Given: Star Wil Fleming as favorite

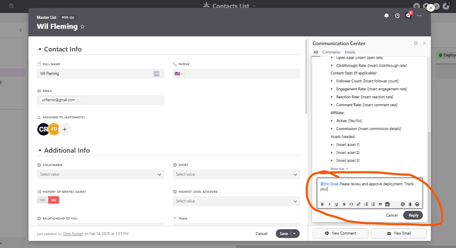Looking at the screenshot, I should coord(82,27).
